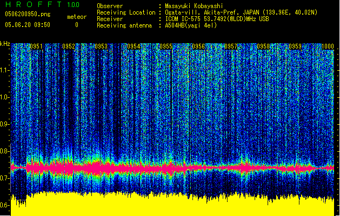Jump to the 0951 time marker

(36, 47)
